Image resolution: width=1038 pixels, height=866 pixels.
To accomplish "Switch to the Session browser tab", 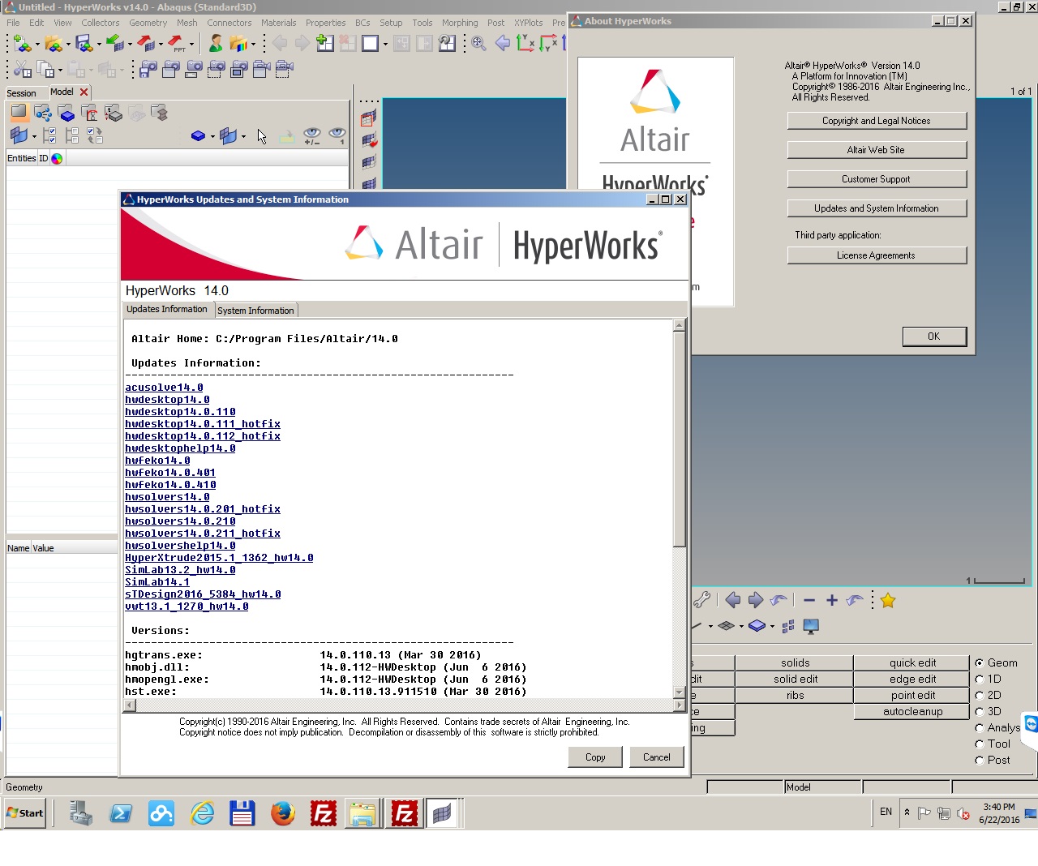I will click(x=22, y=93).
